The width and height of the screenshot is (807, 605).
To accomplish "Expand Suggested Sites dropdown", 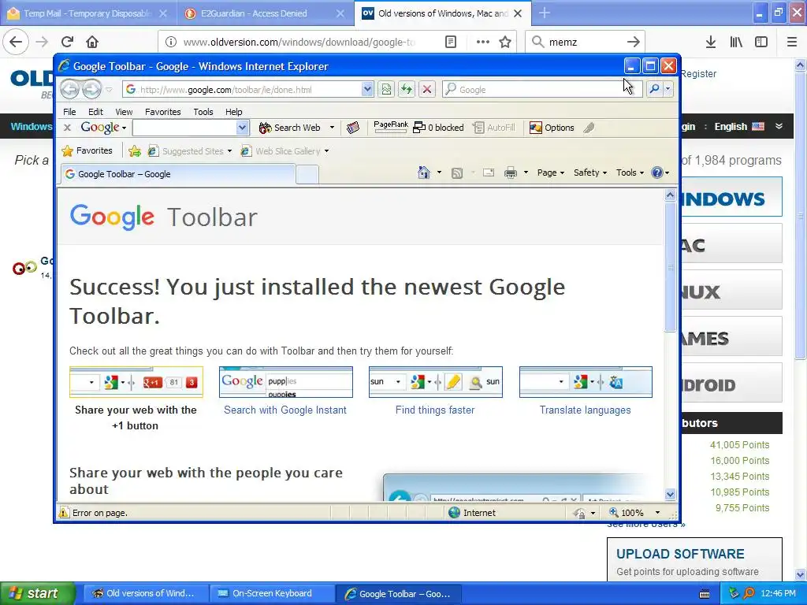I will 229,151.
